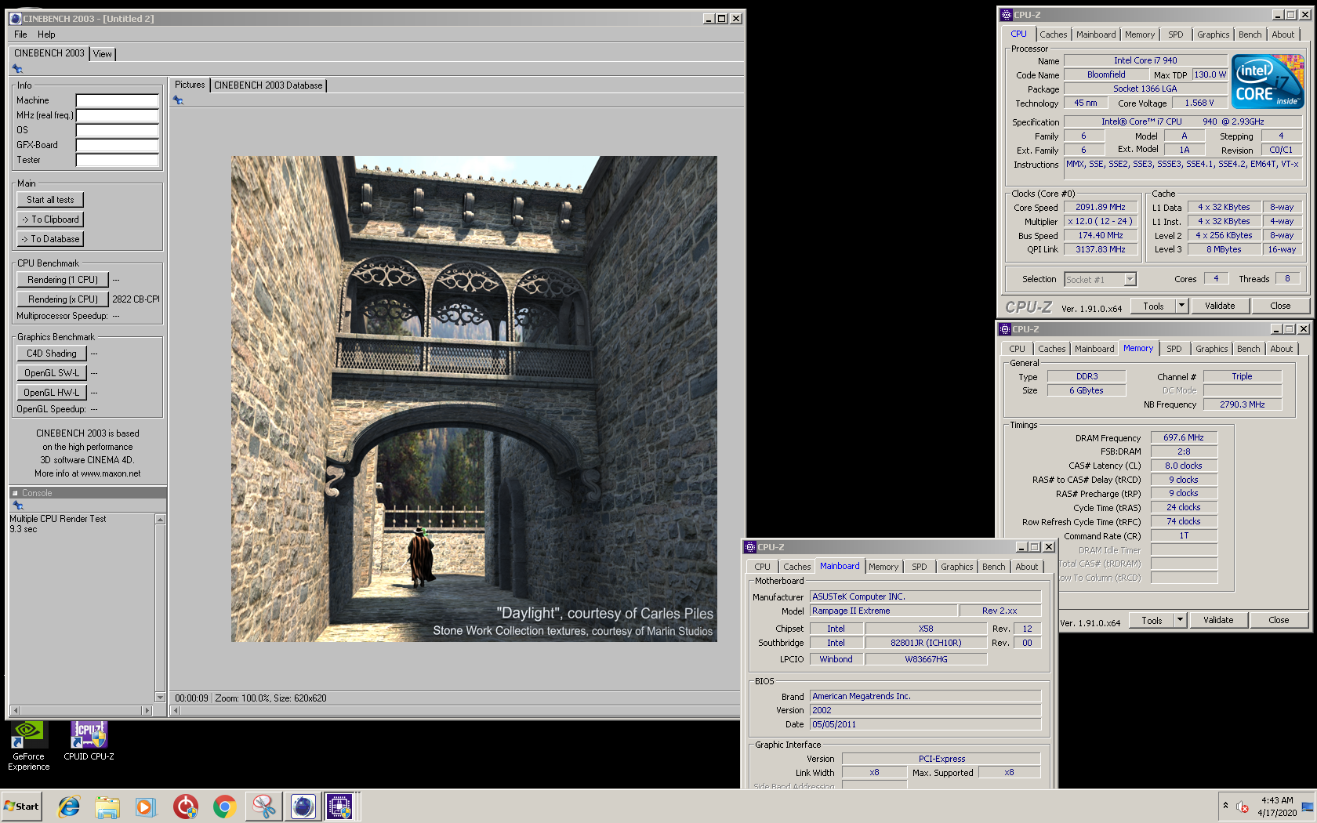
Task: Expand hidden system tray icons arrow
Action: 1225,805
